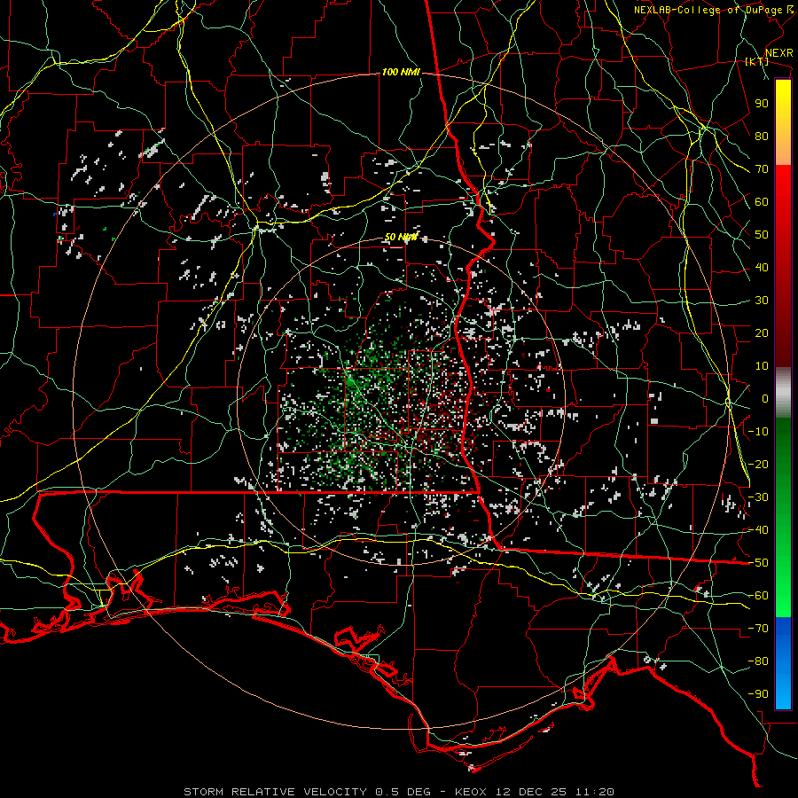Click the -20 value on the velocity scale

point(758,464)
